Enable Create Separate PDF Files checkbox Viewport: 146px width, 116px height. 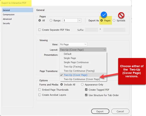pos(39,30)
